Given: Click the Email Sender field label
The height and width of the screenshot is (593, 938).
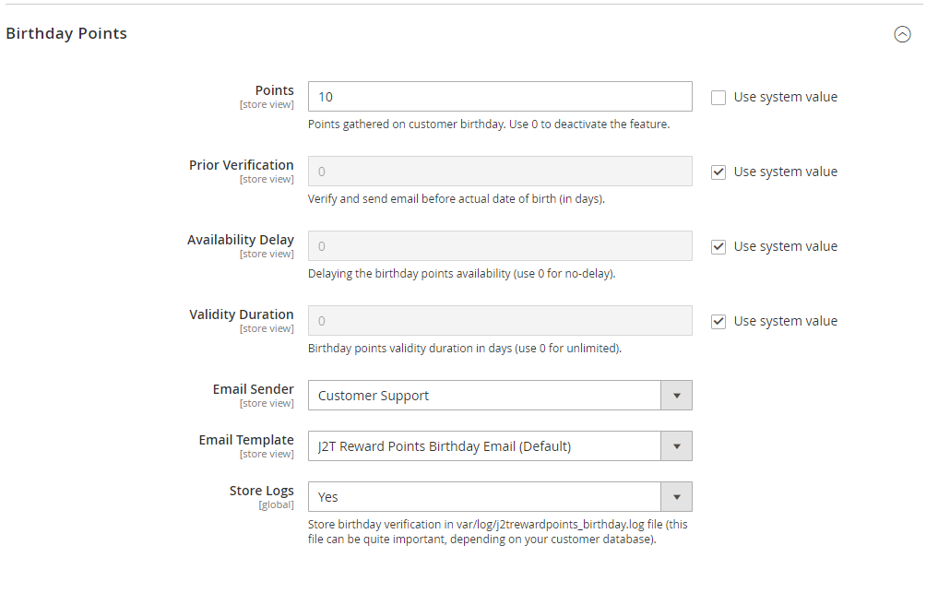Looking at the screenshot, I should click(x=253, y=388).
